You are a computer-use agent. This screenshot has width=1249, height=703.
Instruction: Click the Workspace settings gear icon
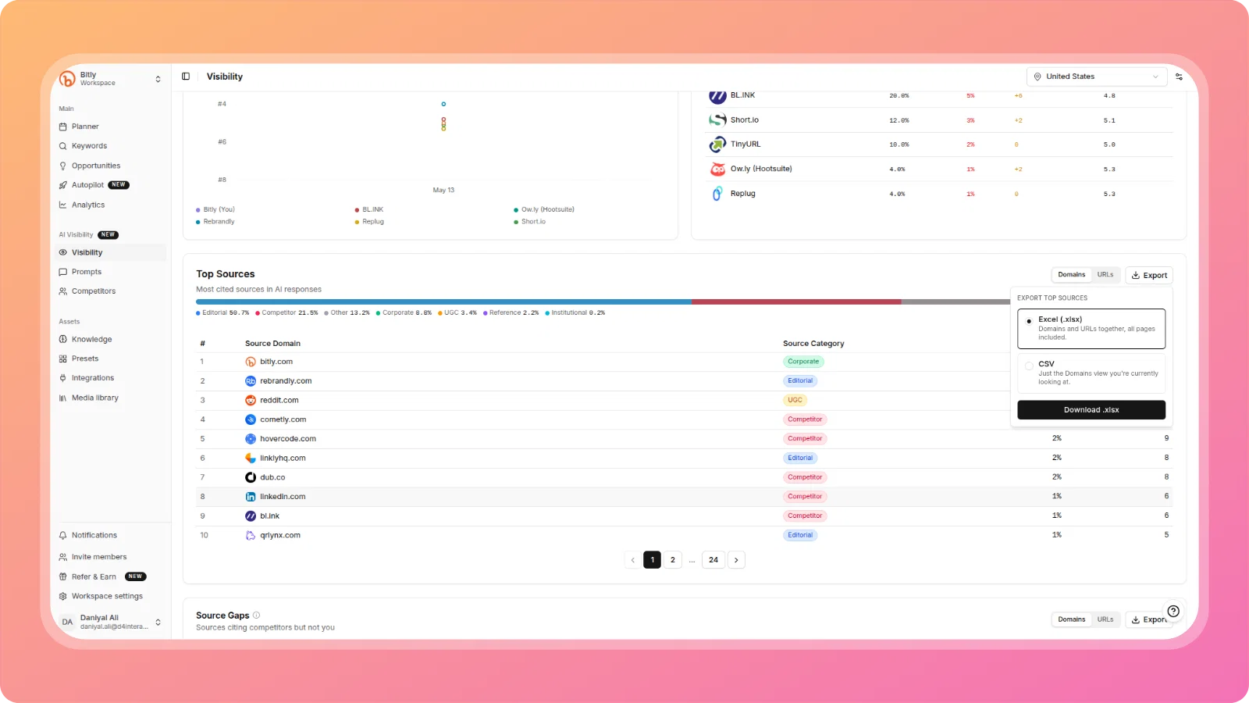[x=63, y=596]
